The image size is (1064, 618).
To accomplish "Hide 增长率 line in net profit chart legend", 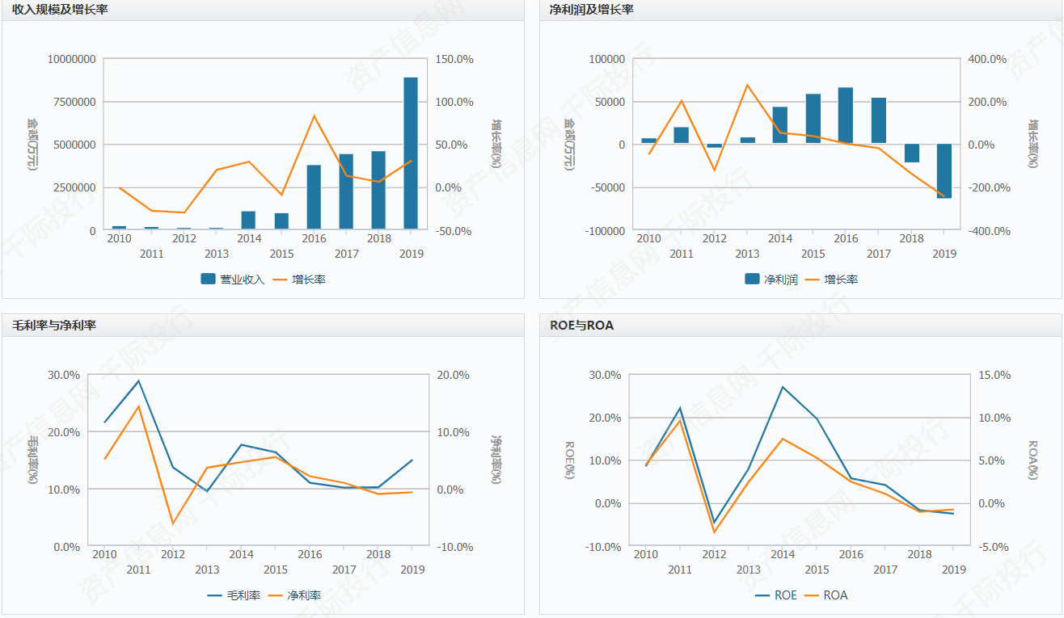I will 831,280.
